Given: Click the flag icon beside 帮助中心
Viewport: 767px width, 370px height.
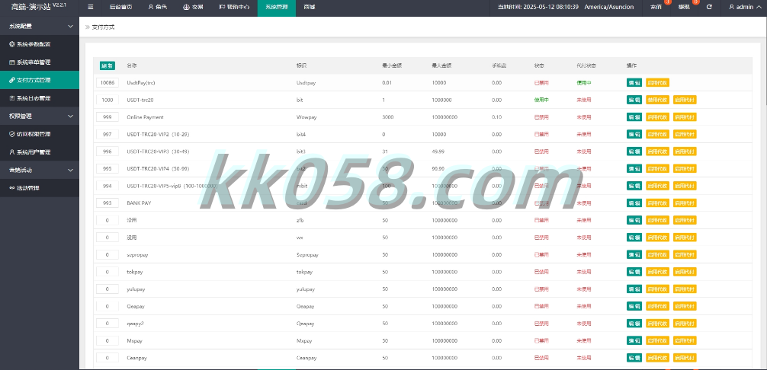Looking at the screenshot, I should click(222, 8).
